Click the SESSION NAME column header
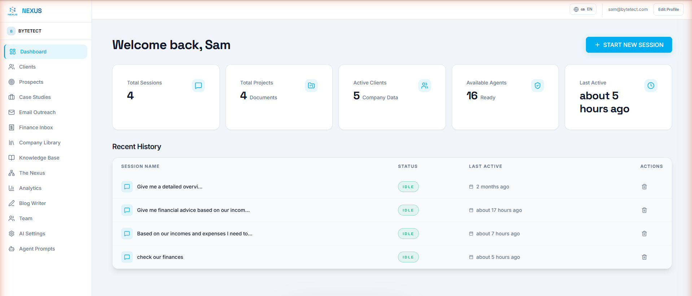This screenshot has width=692, height=296. click(x=140, y=166)
